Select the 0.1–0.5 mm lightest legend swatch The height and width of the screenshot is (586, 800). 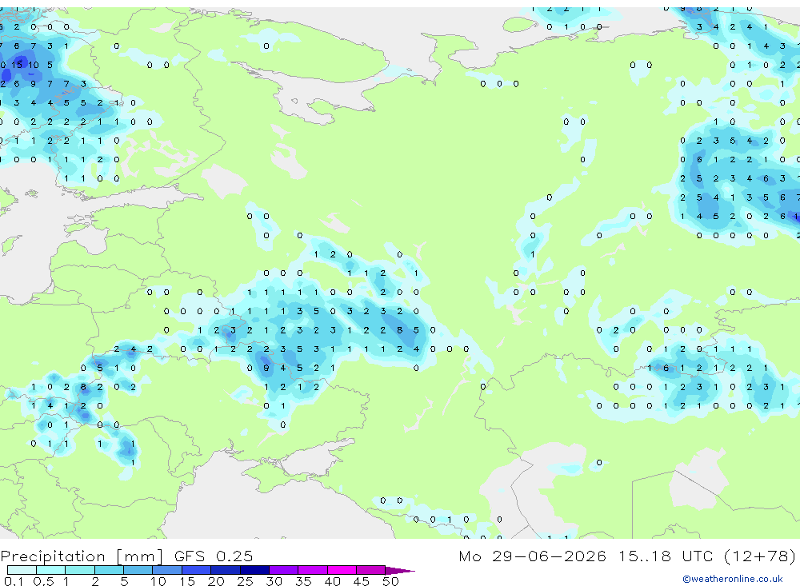[22, 570]
